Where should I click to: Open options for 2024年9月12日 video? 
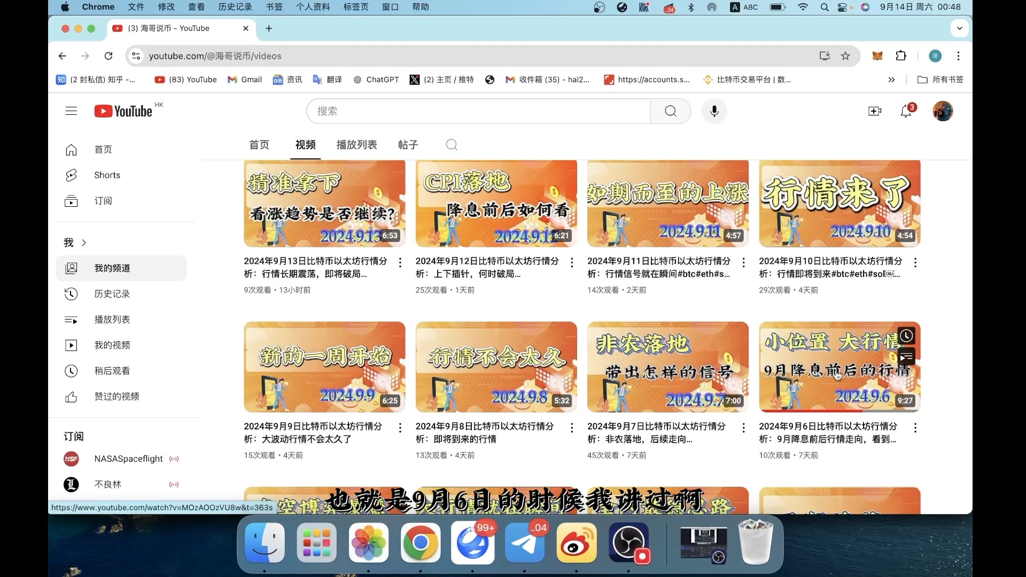[x=572, y=262]
